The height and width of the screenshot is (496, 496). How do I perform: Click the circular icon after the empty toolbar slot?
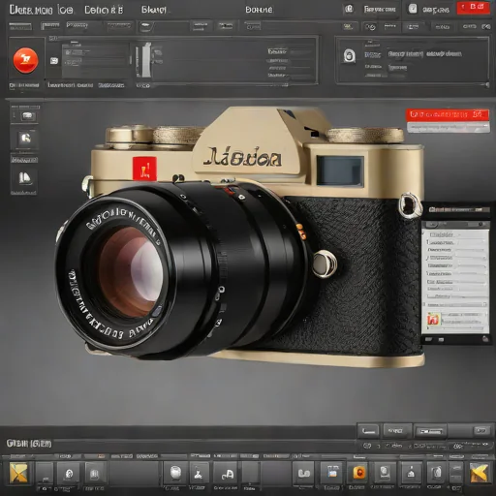(x=69, y=474)
